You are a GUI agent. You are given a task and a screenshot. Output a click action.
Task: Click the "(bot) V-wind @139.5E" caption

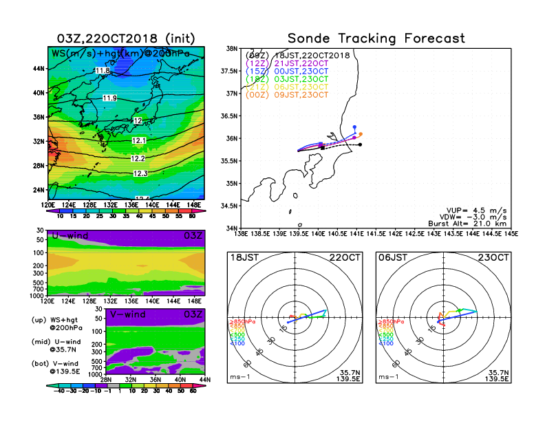[56, 367]
